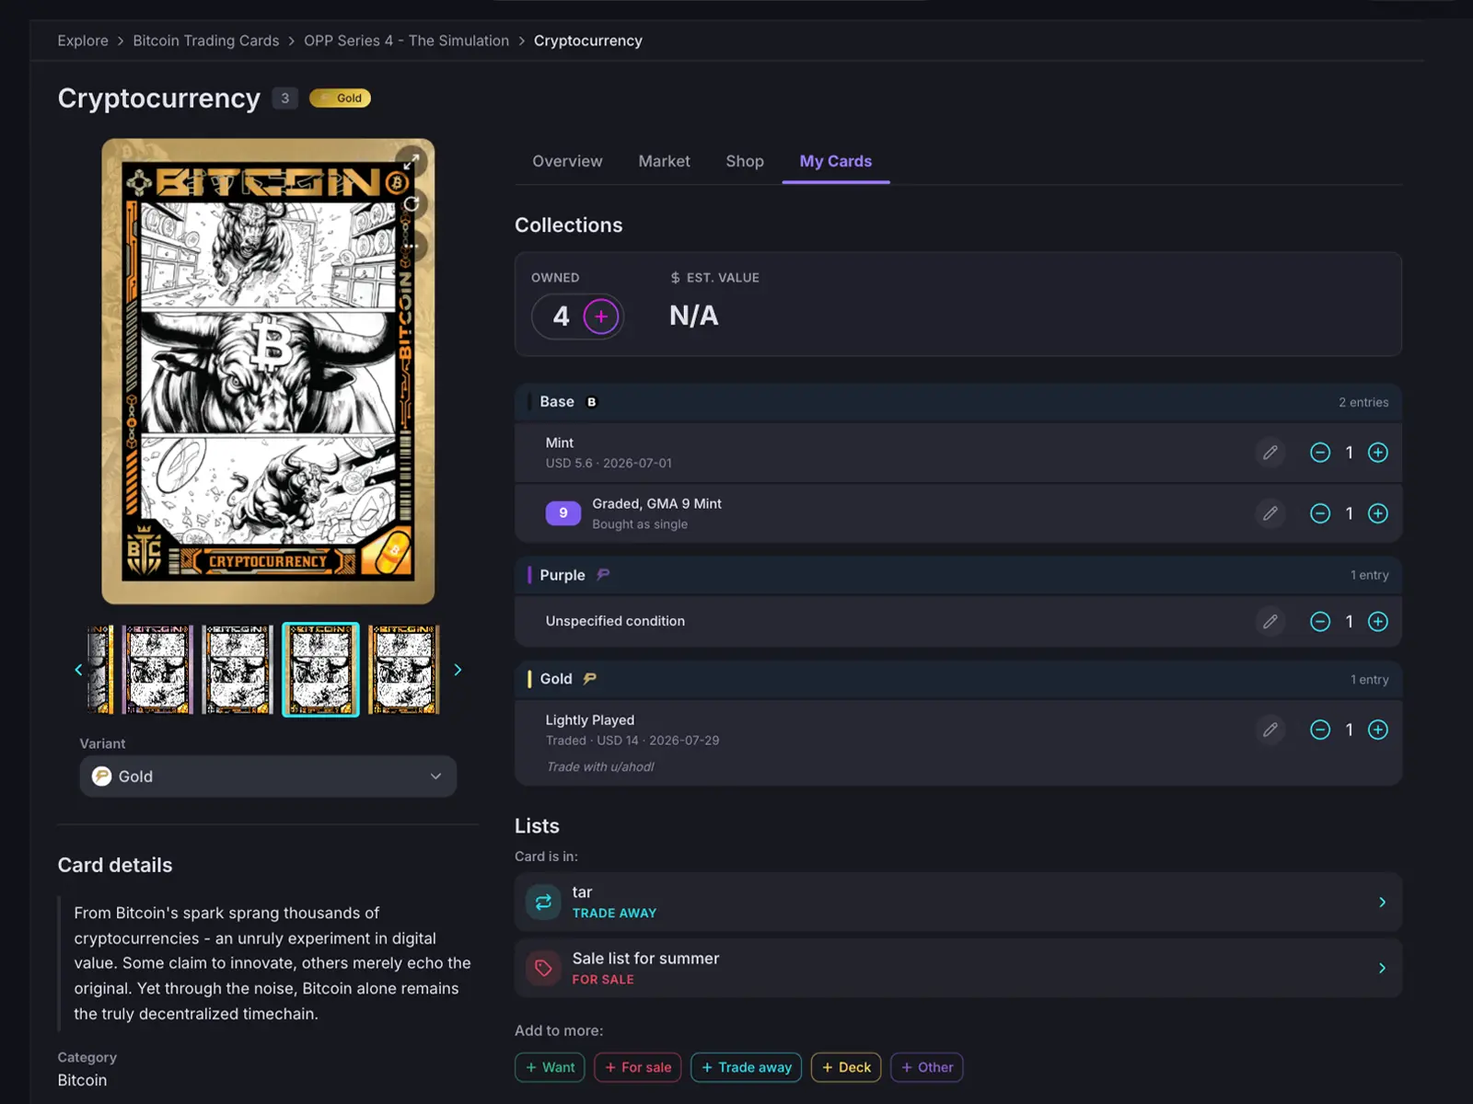Click the Base variant B badge
The height and width of the screenshot is (1104, 1473).
point(592,402)
